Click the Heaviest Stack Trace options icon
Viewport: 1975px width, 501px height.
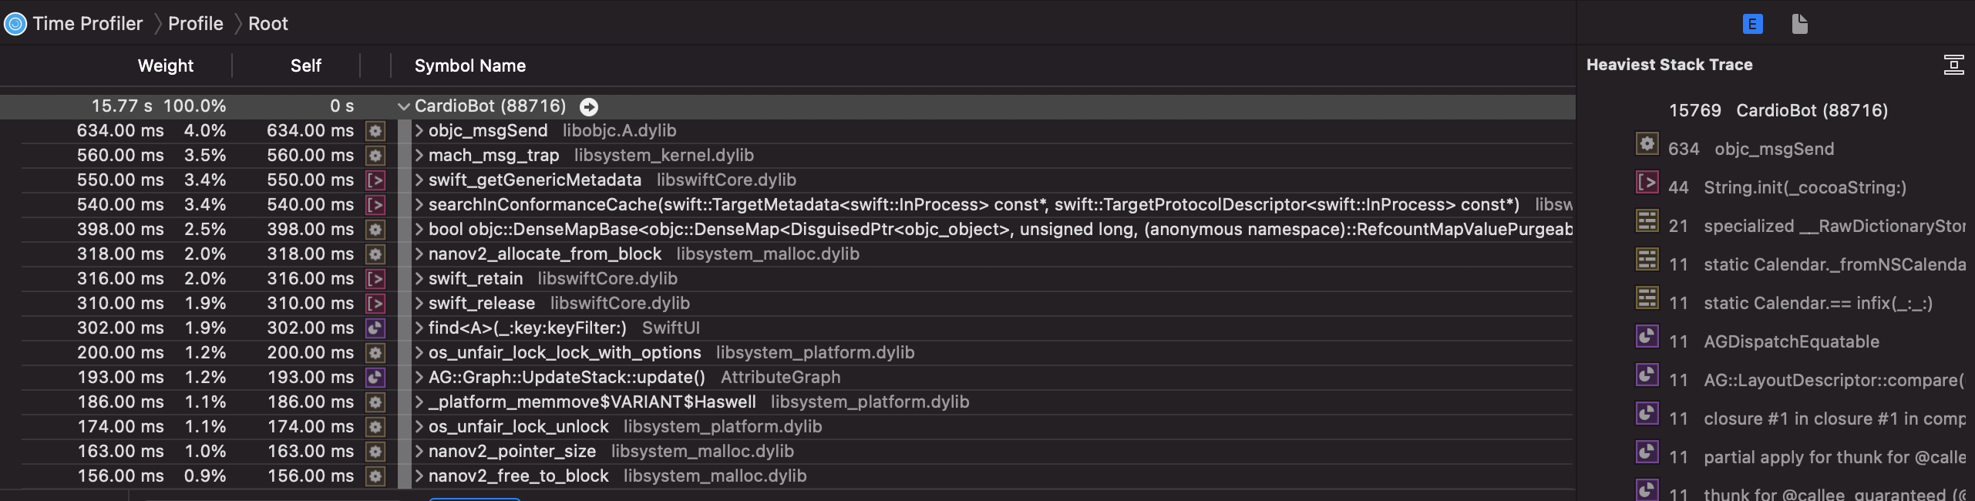(1953, 65)
